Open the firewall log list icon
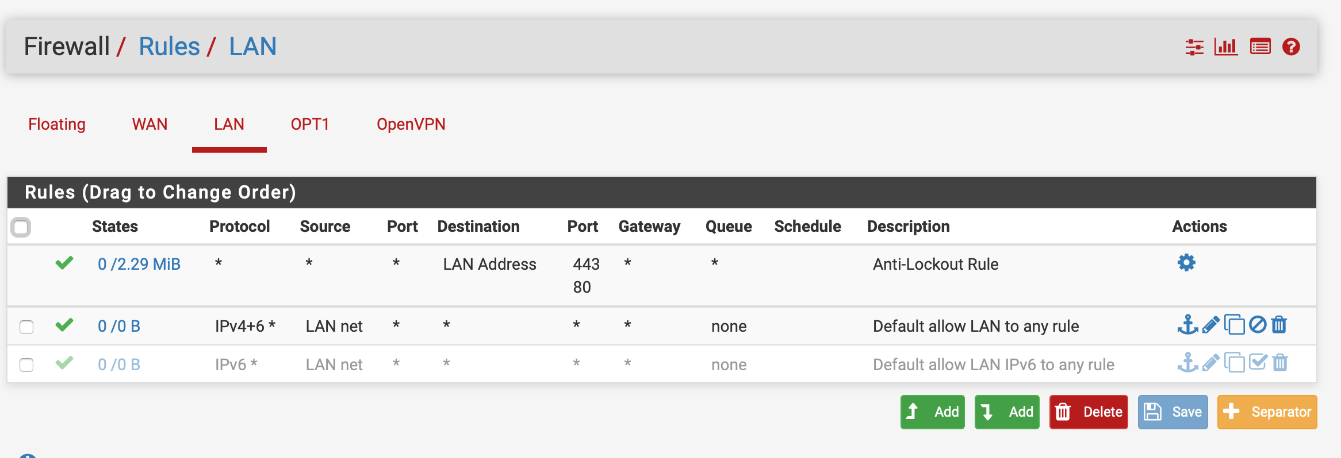1341x458 pixels. [x=1260, y=47]
